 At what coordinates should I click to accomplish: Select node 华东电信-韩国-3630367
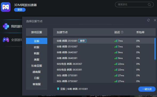pyautogui.click(x=104, y=64)
